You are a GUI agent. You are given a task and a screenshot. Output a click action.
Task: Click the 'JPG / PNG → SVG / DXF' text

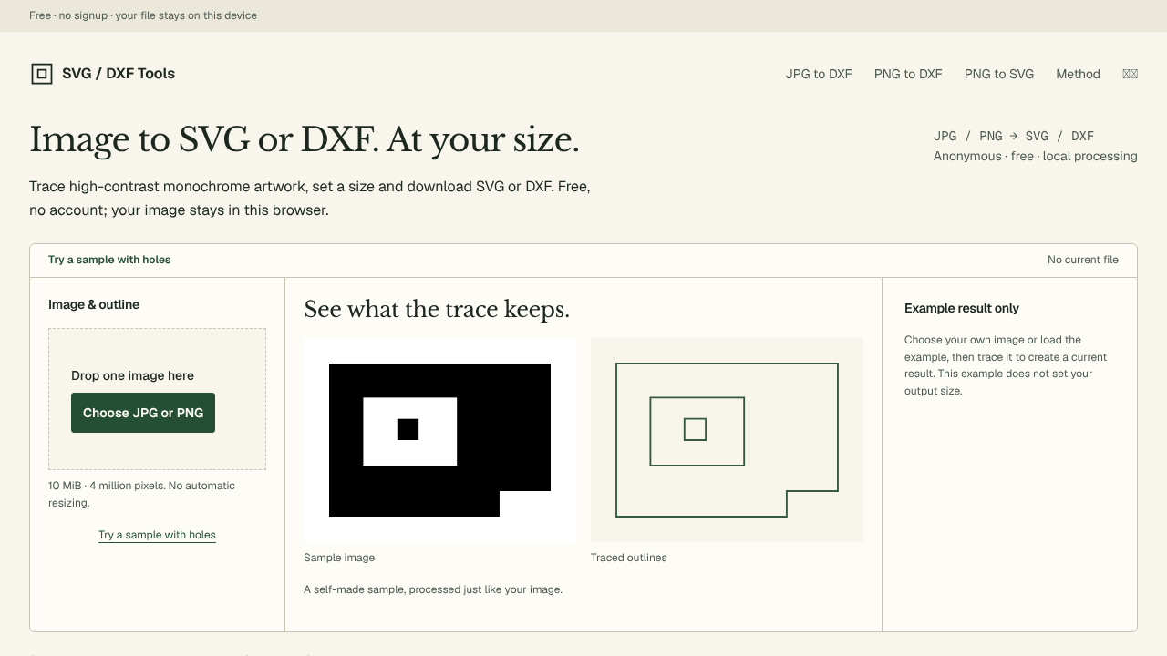click(x=1014, y=136)
